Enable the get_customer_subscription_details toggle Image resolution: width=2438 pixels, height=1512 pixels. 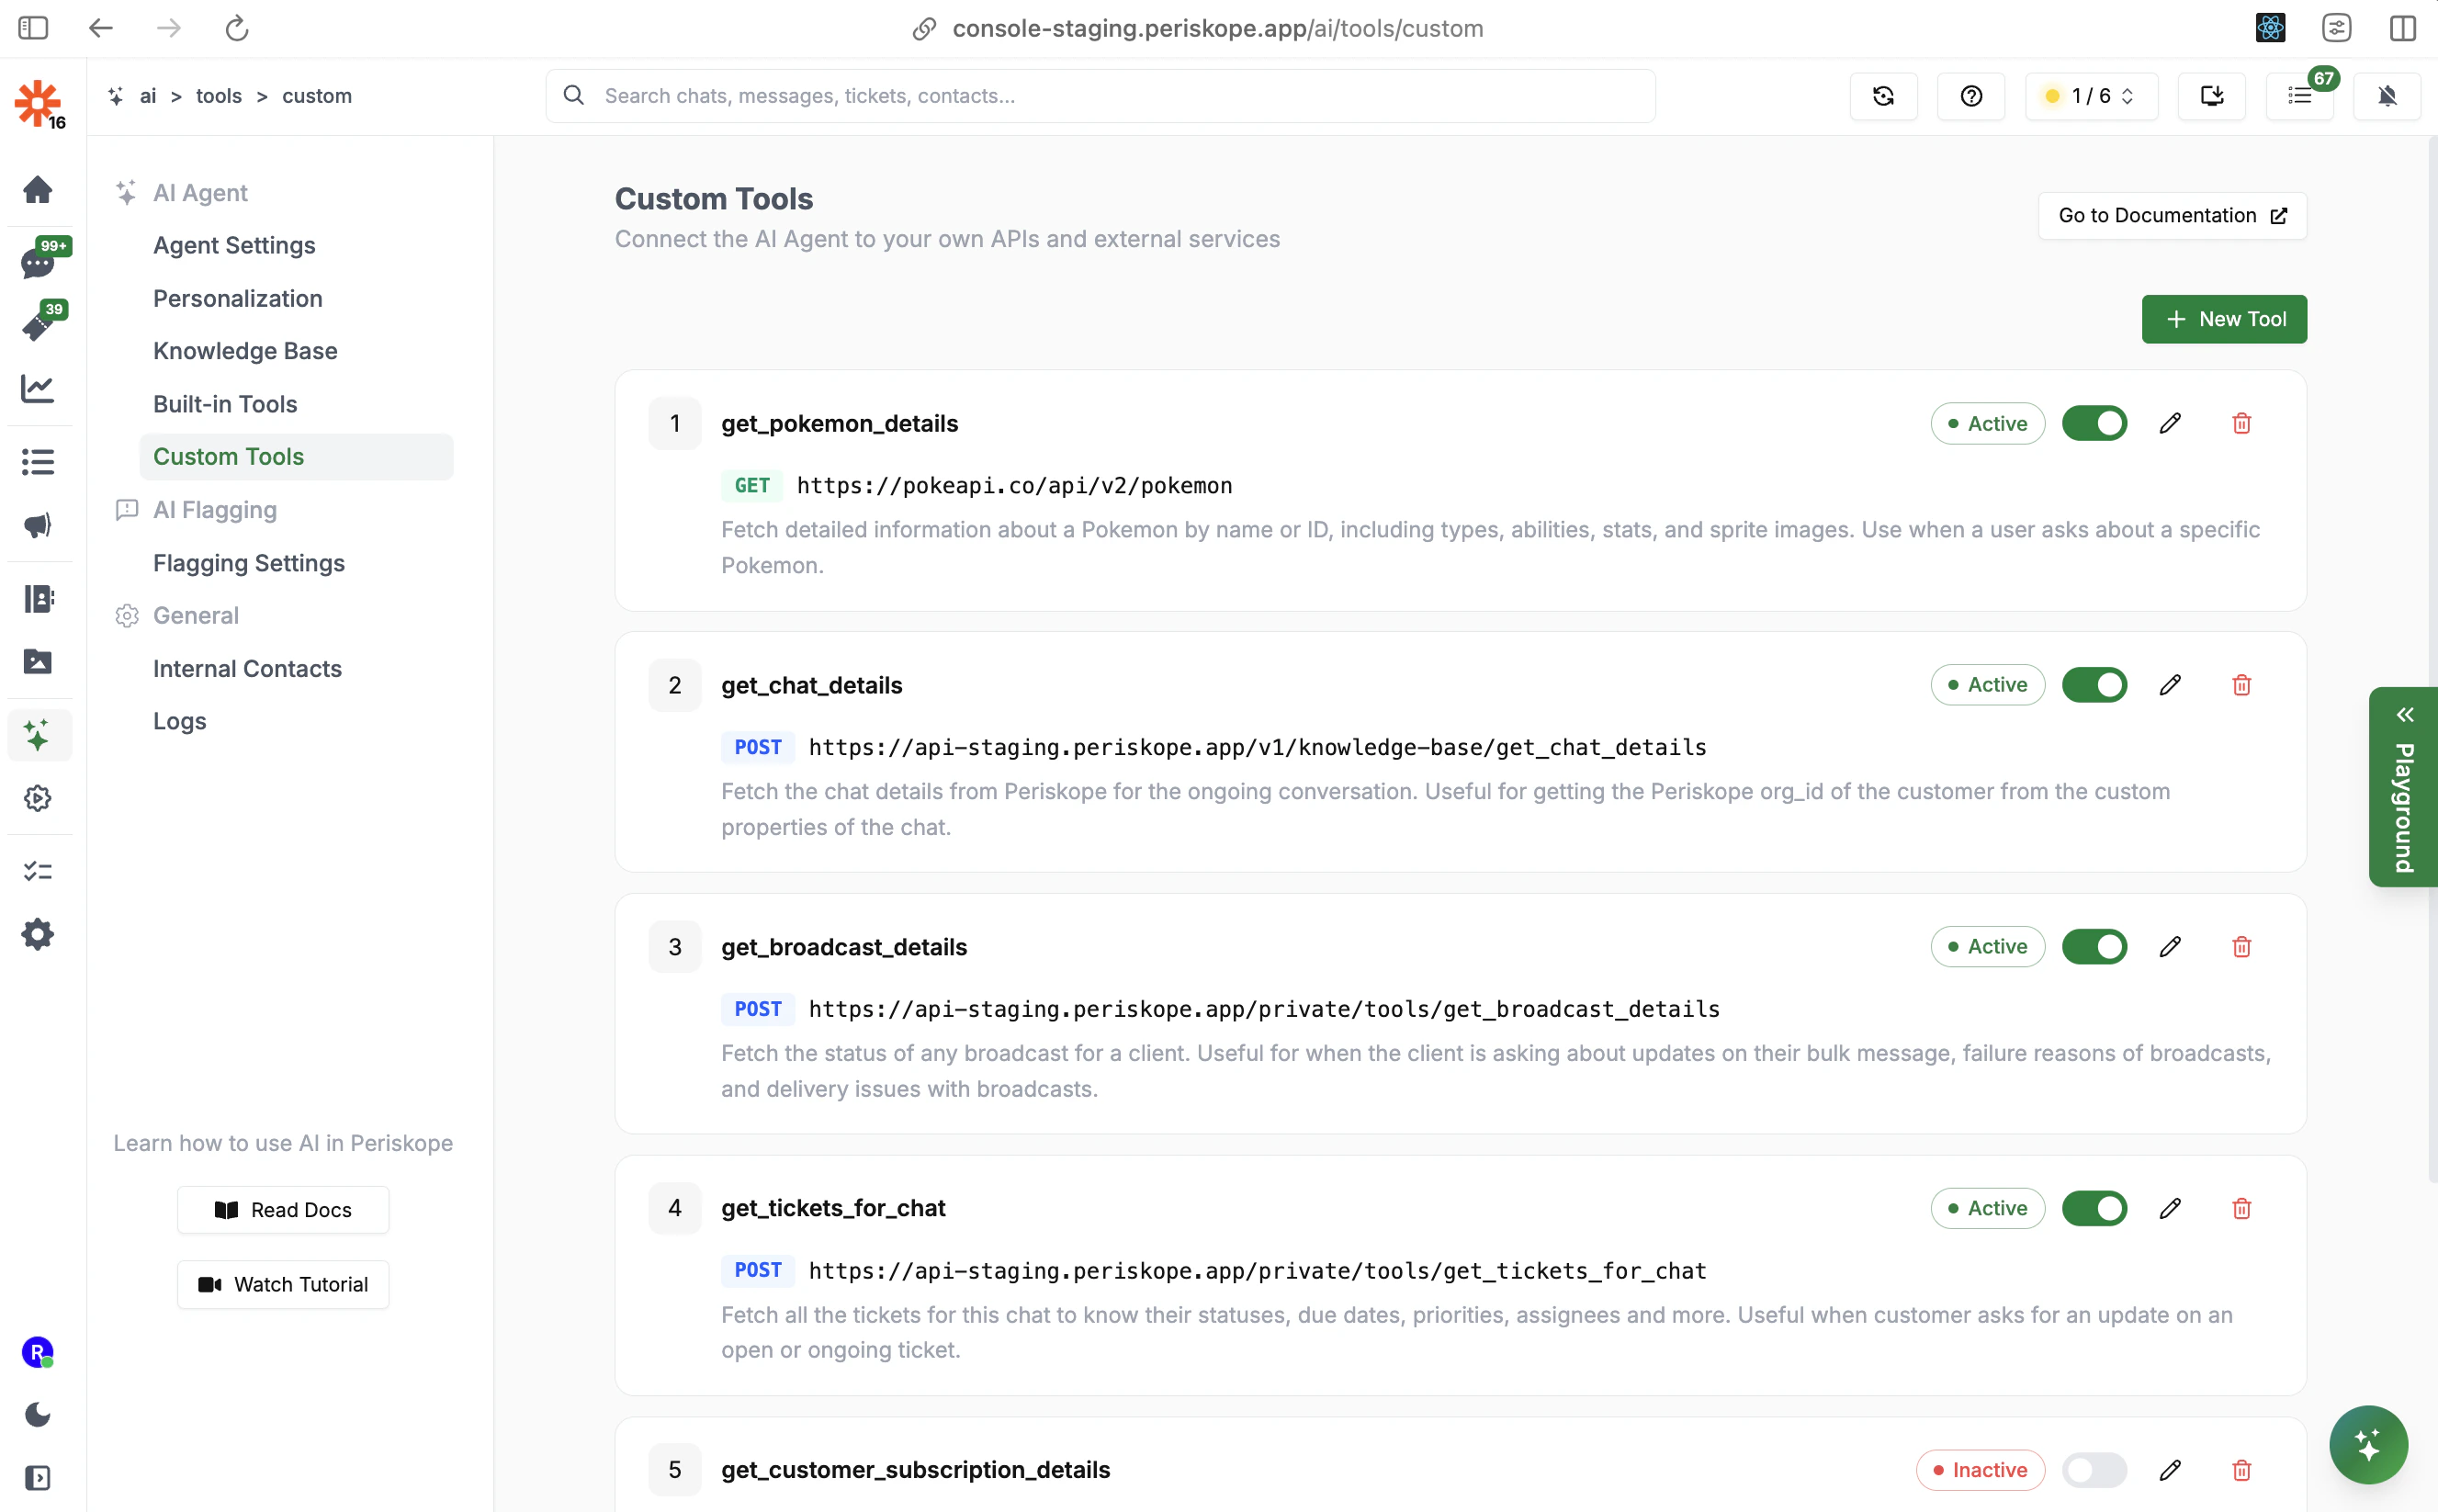2094,1470
